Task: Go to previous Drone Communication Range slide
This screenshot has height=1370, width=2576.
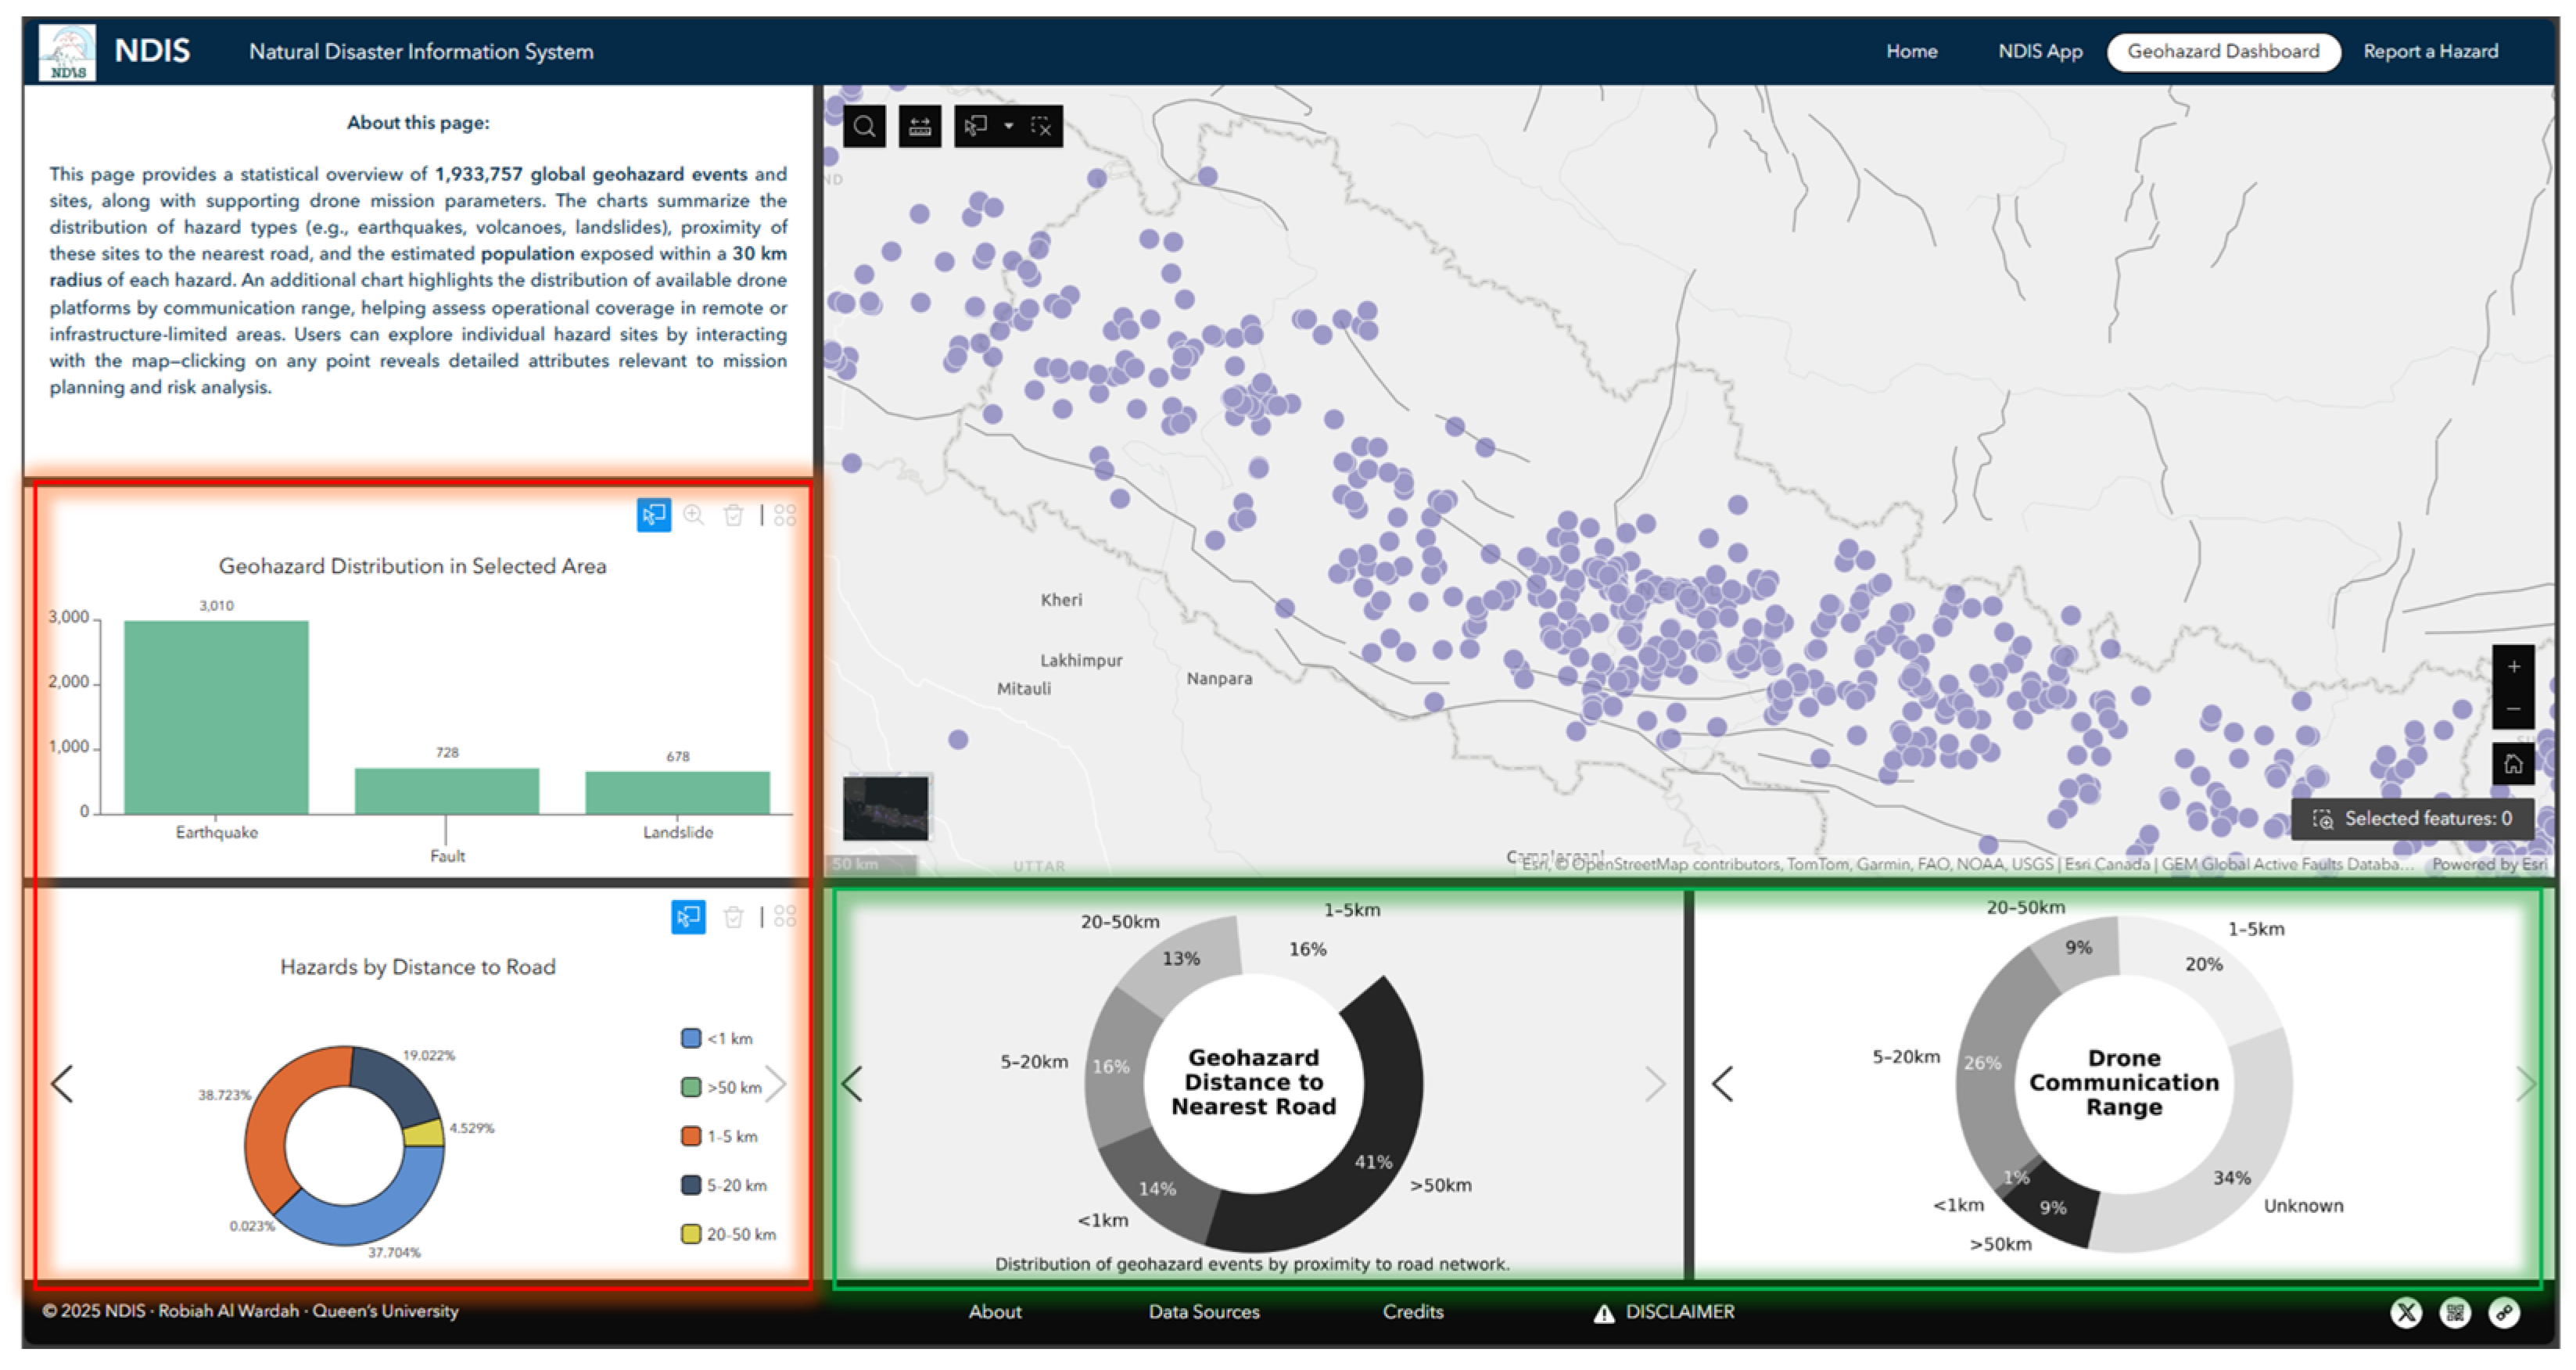Action: pyautogui.click(x=1722, y=1084)
